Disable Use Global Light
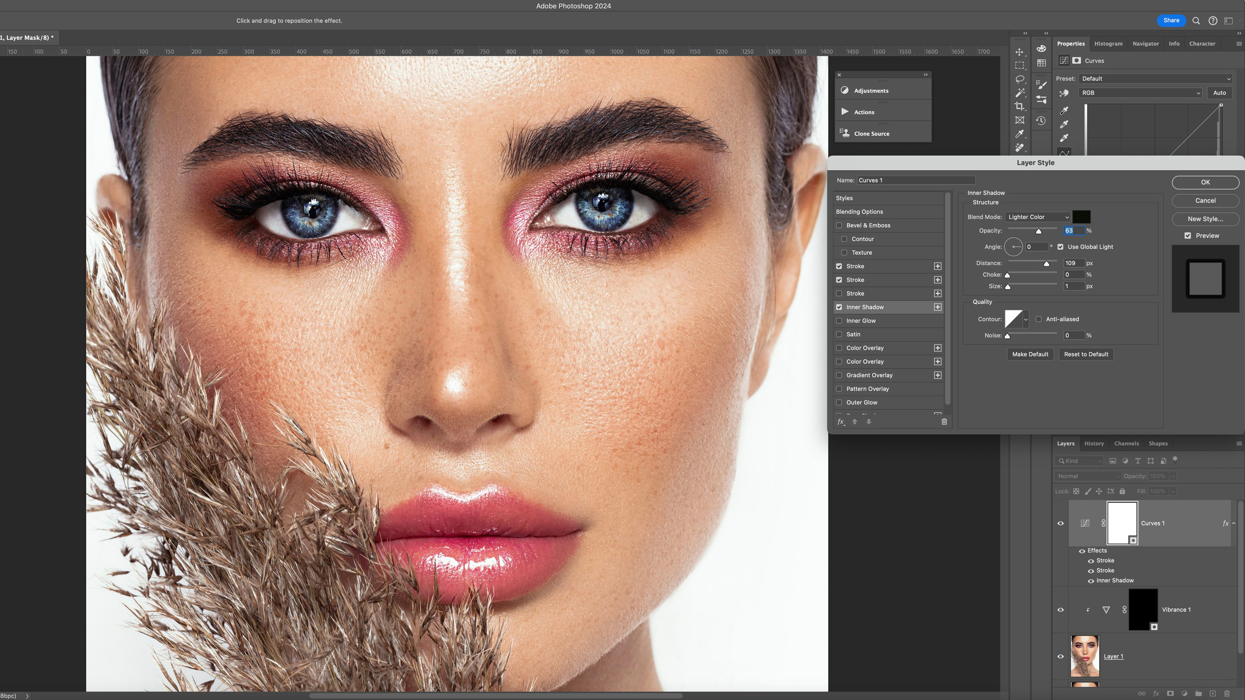 (x=1061, y=246)
